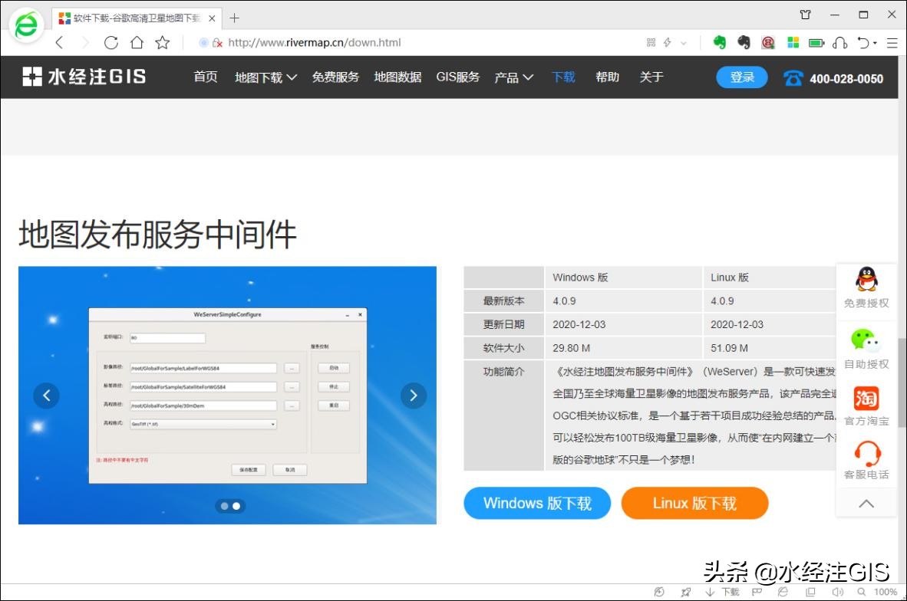Click the back-to-top up arrow
Viewport: 907px width, 601px height.
[x=866, y=504]
